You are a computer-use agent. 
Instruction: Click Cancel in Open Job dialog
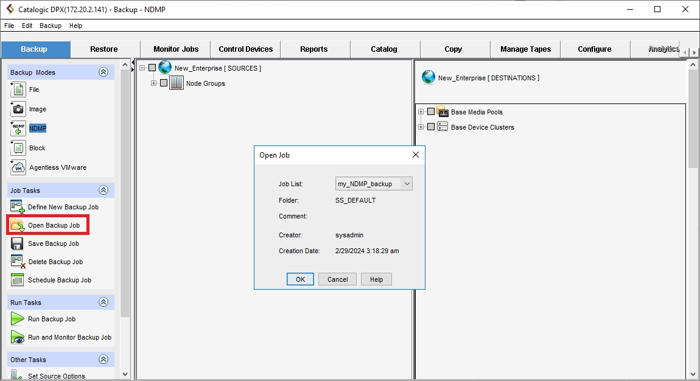[x=337, y=279]
